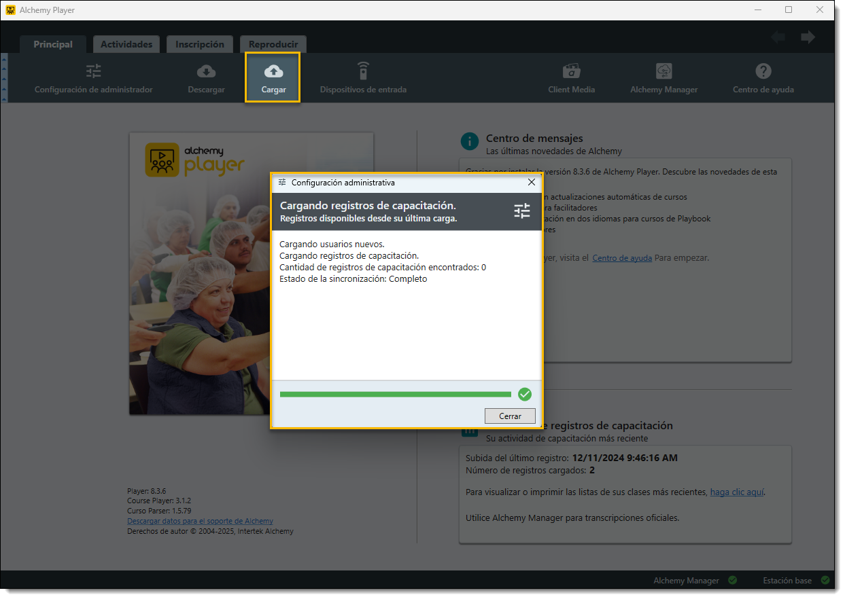Click the Cargar upload cloud icon
The height and width of the screenshot is (599, 845).
point(273,71)
